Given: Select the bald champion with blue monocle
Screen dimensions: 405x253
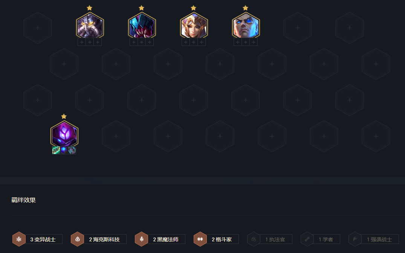Looking at the screenshot, I should [246, 26].
